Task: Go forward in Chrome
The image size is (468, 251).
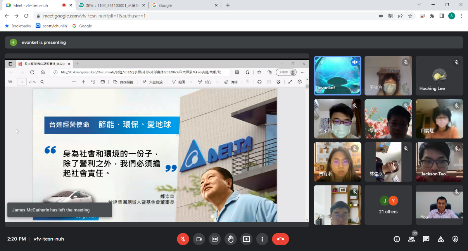Action: tap(16, 16)
